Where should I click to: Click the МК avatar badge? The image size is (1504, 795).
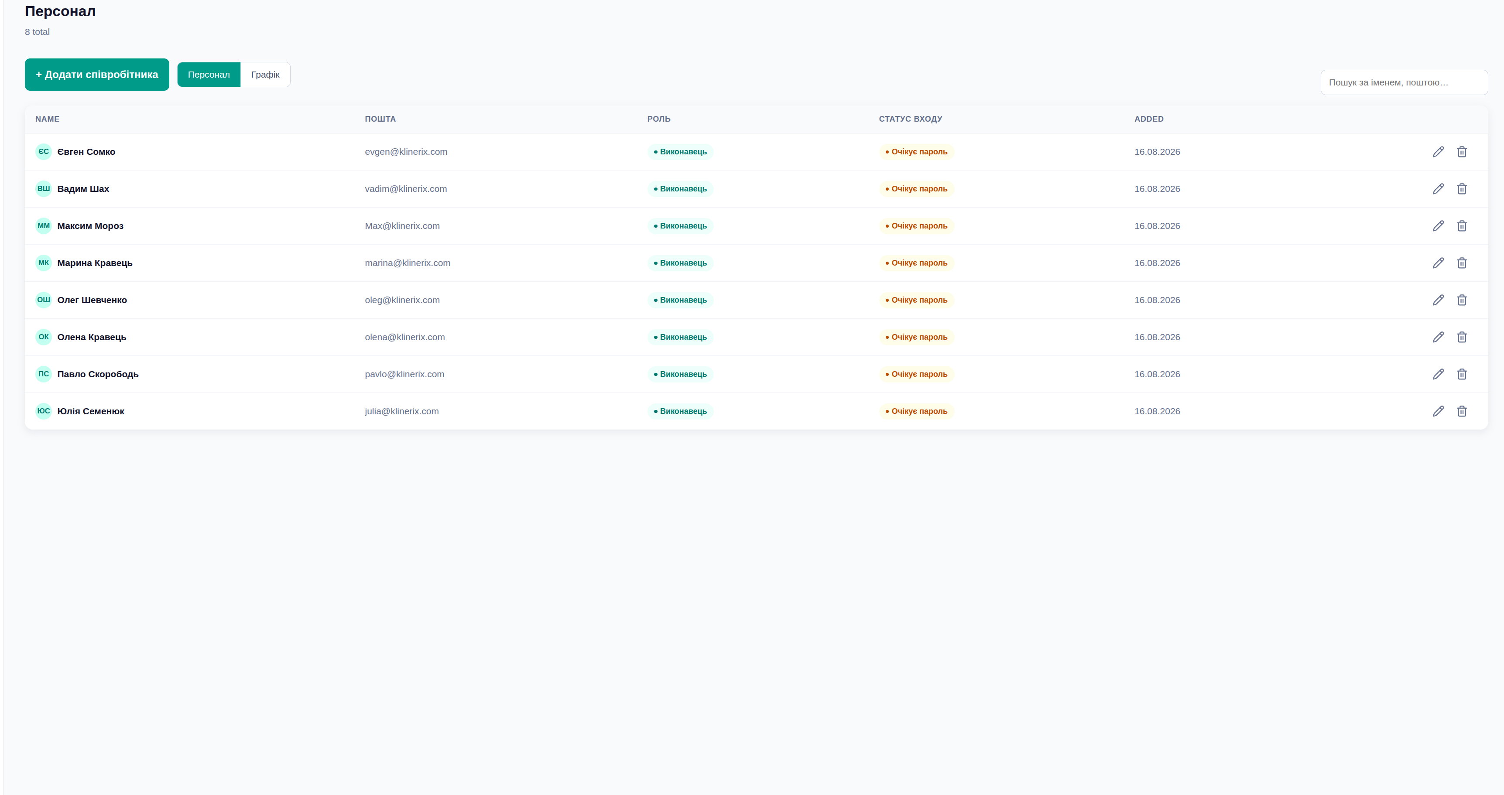point(44,263)
